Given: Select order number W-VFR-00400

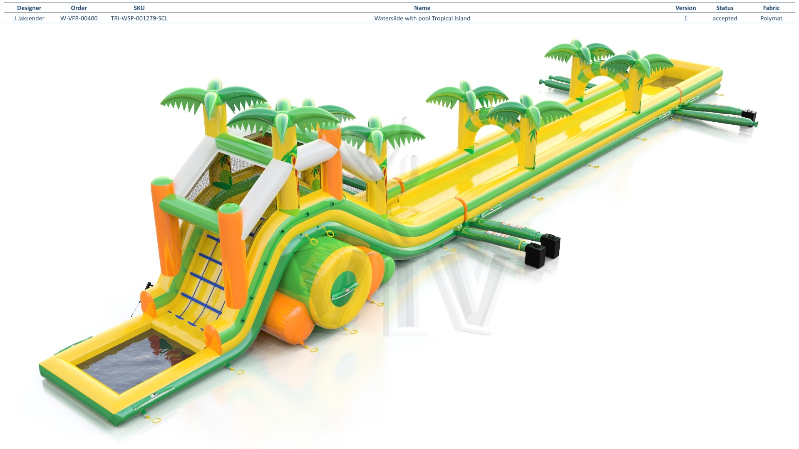Looking at the screenshot, I should [x=79, y=18].
